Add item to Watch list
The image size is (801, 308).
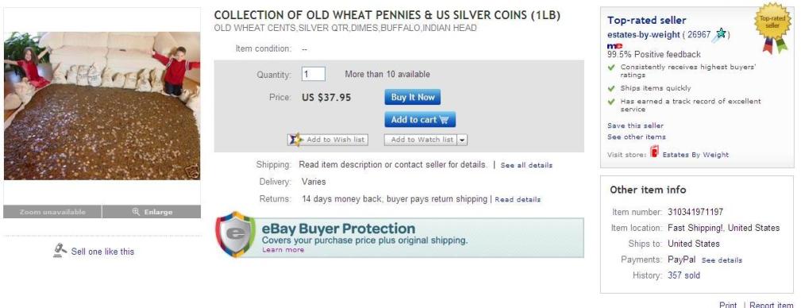coord(421,140)
